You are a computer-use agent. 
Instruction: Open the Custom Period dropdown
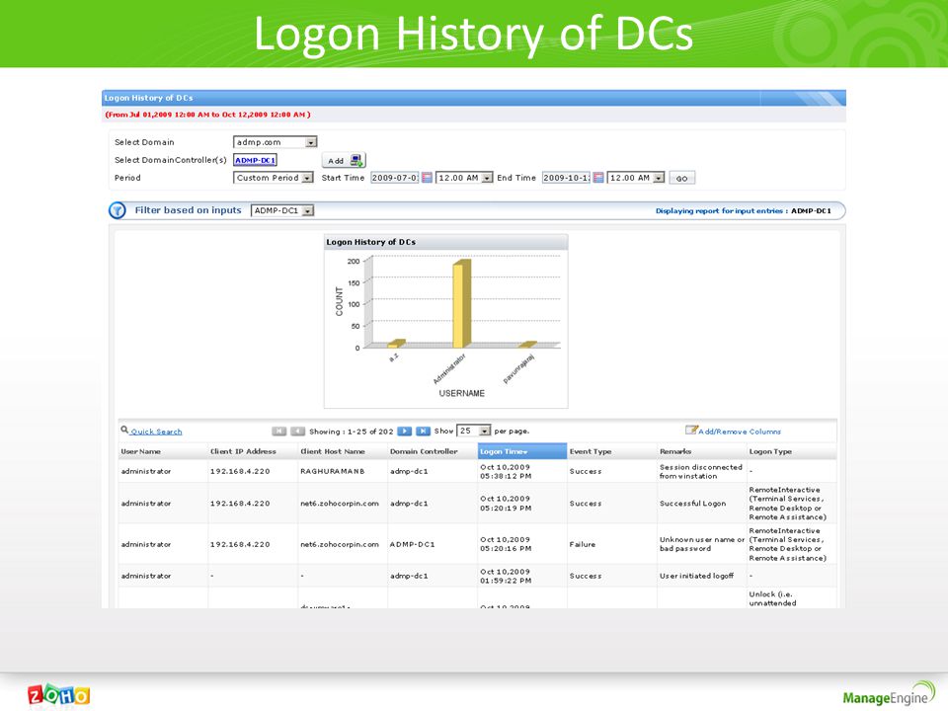tap(274, 178)
